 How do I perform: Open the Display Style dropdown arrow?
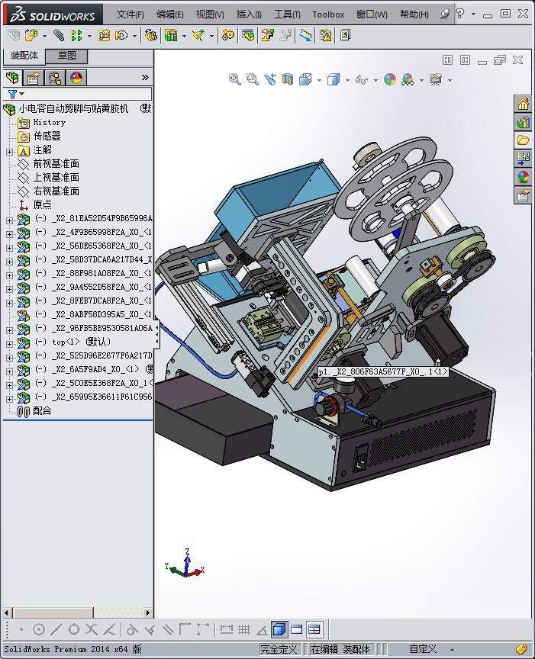[x=347, y=80]
